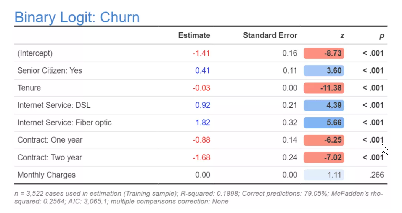Viewport: 402px width, 213px height.
Task: Select the (Intercept) row label
Action: 35,53
